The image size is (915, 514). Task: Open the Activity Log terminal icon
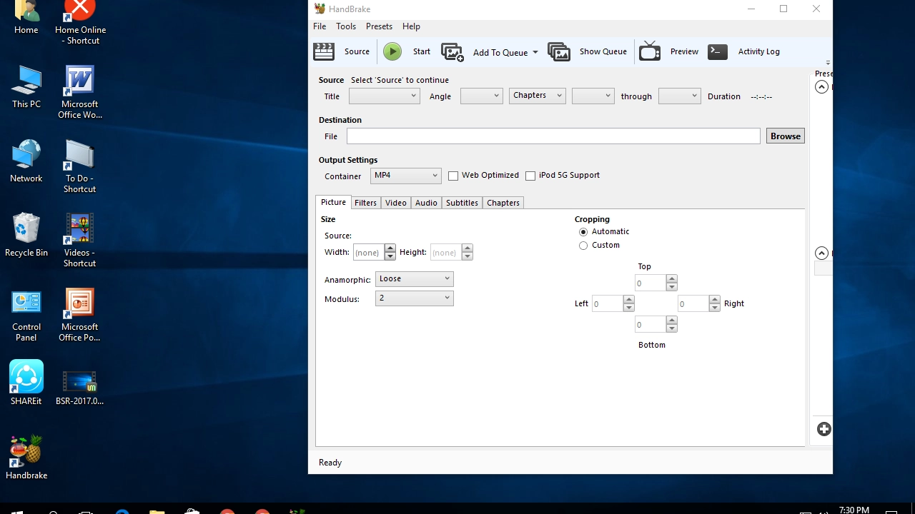point(718,51)
